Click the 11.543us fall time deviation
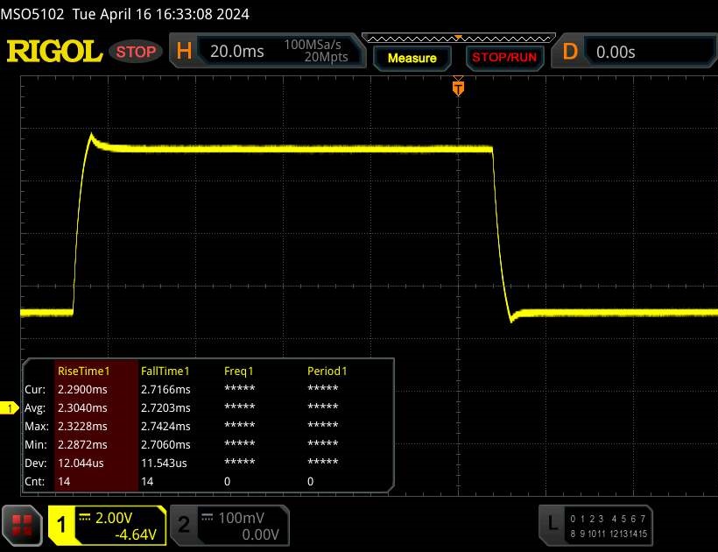Screen dimensions: 718x552 (x=164, y=464)
